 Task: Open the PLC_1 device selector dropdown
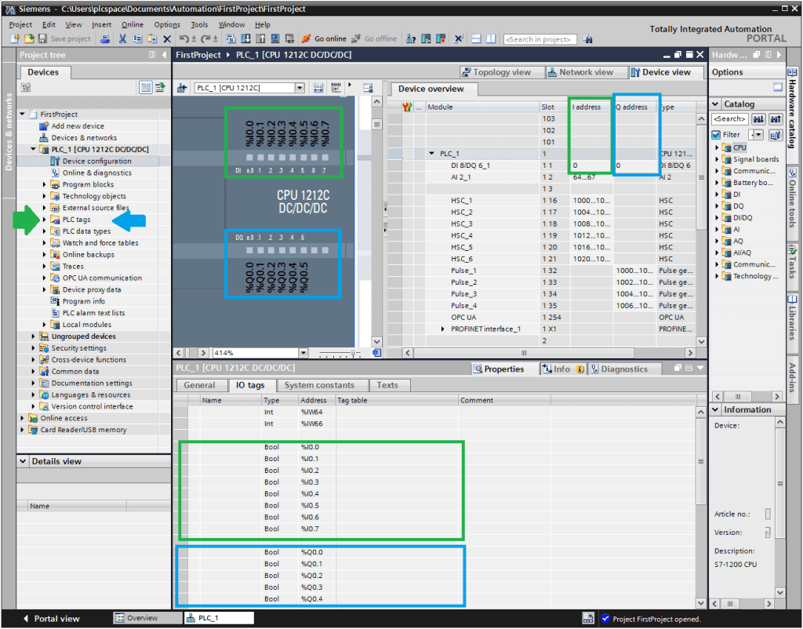pos(300,88)
